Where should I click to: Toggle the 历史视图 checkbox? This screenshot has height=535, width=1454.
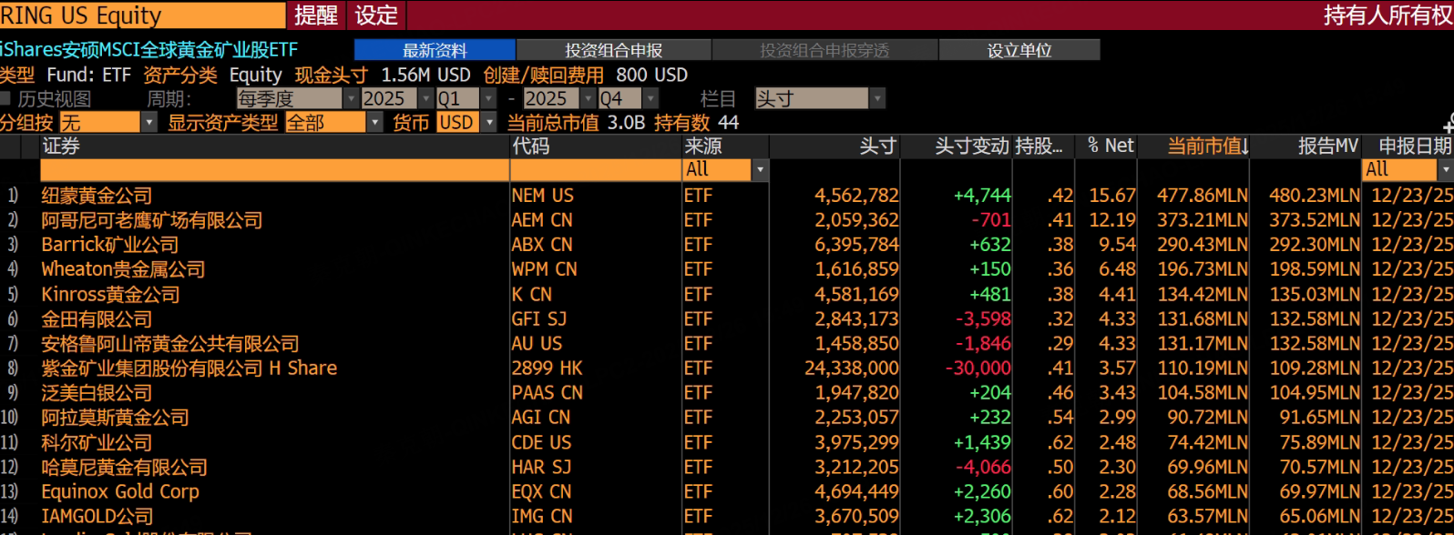[x=5, y=98]
